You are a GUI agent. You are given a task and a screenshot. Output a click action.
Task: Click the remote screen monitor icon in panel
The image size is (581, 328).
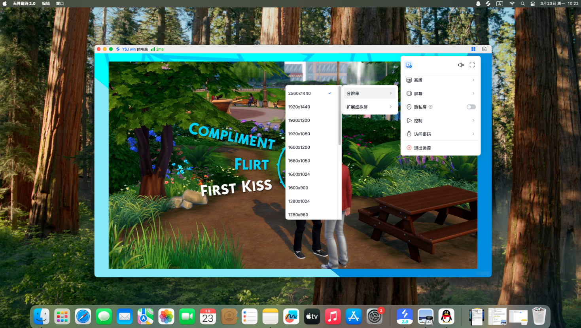point(409,65)
